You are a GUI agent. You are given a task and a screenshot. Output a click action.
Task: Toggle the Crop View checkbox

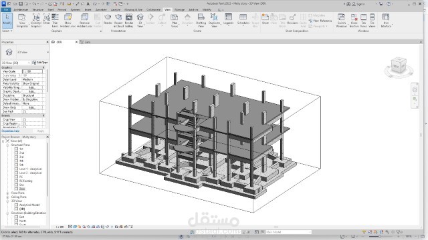24,119
